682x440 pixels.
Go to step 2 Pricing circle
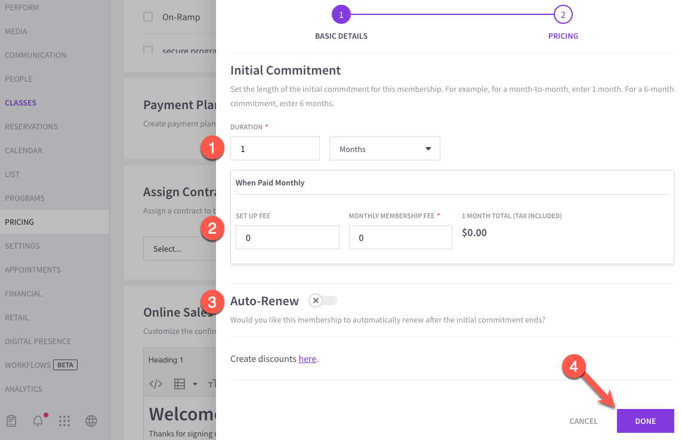coord(563,15)
